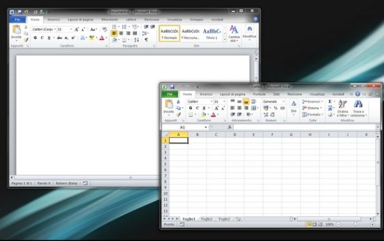Click Excel formula bar input
384x241 pixels.
pos(304,127)
